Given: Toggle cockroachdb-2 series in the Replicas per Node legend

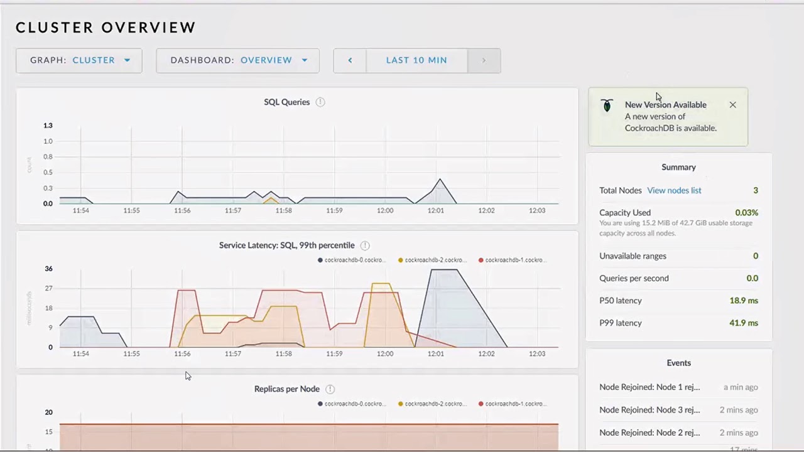Looking at the screenshot, I should [x=432, y=404].
